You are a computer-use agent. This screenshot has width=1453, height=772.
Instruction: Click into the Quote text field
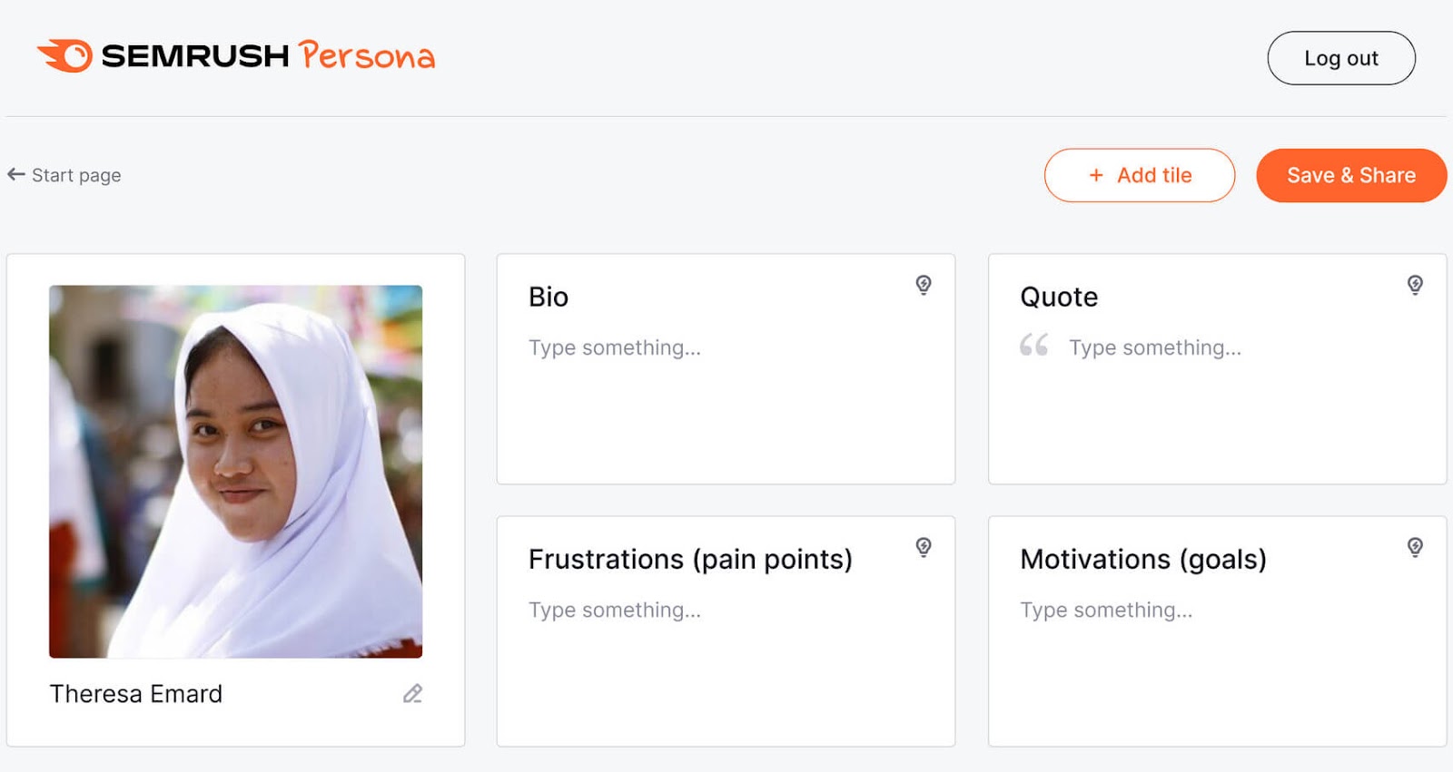1154,348
